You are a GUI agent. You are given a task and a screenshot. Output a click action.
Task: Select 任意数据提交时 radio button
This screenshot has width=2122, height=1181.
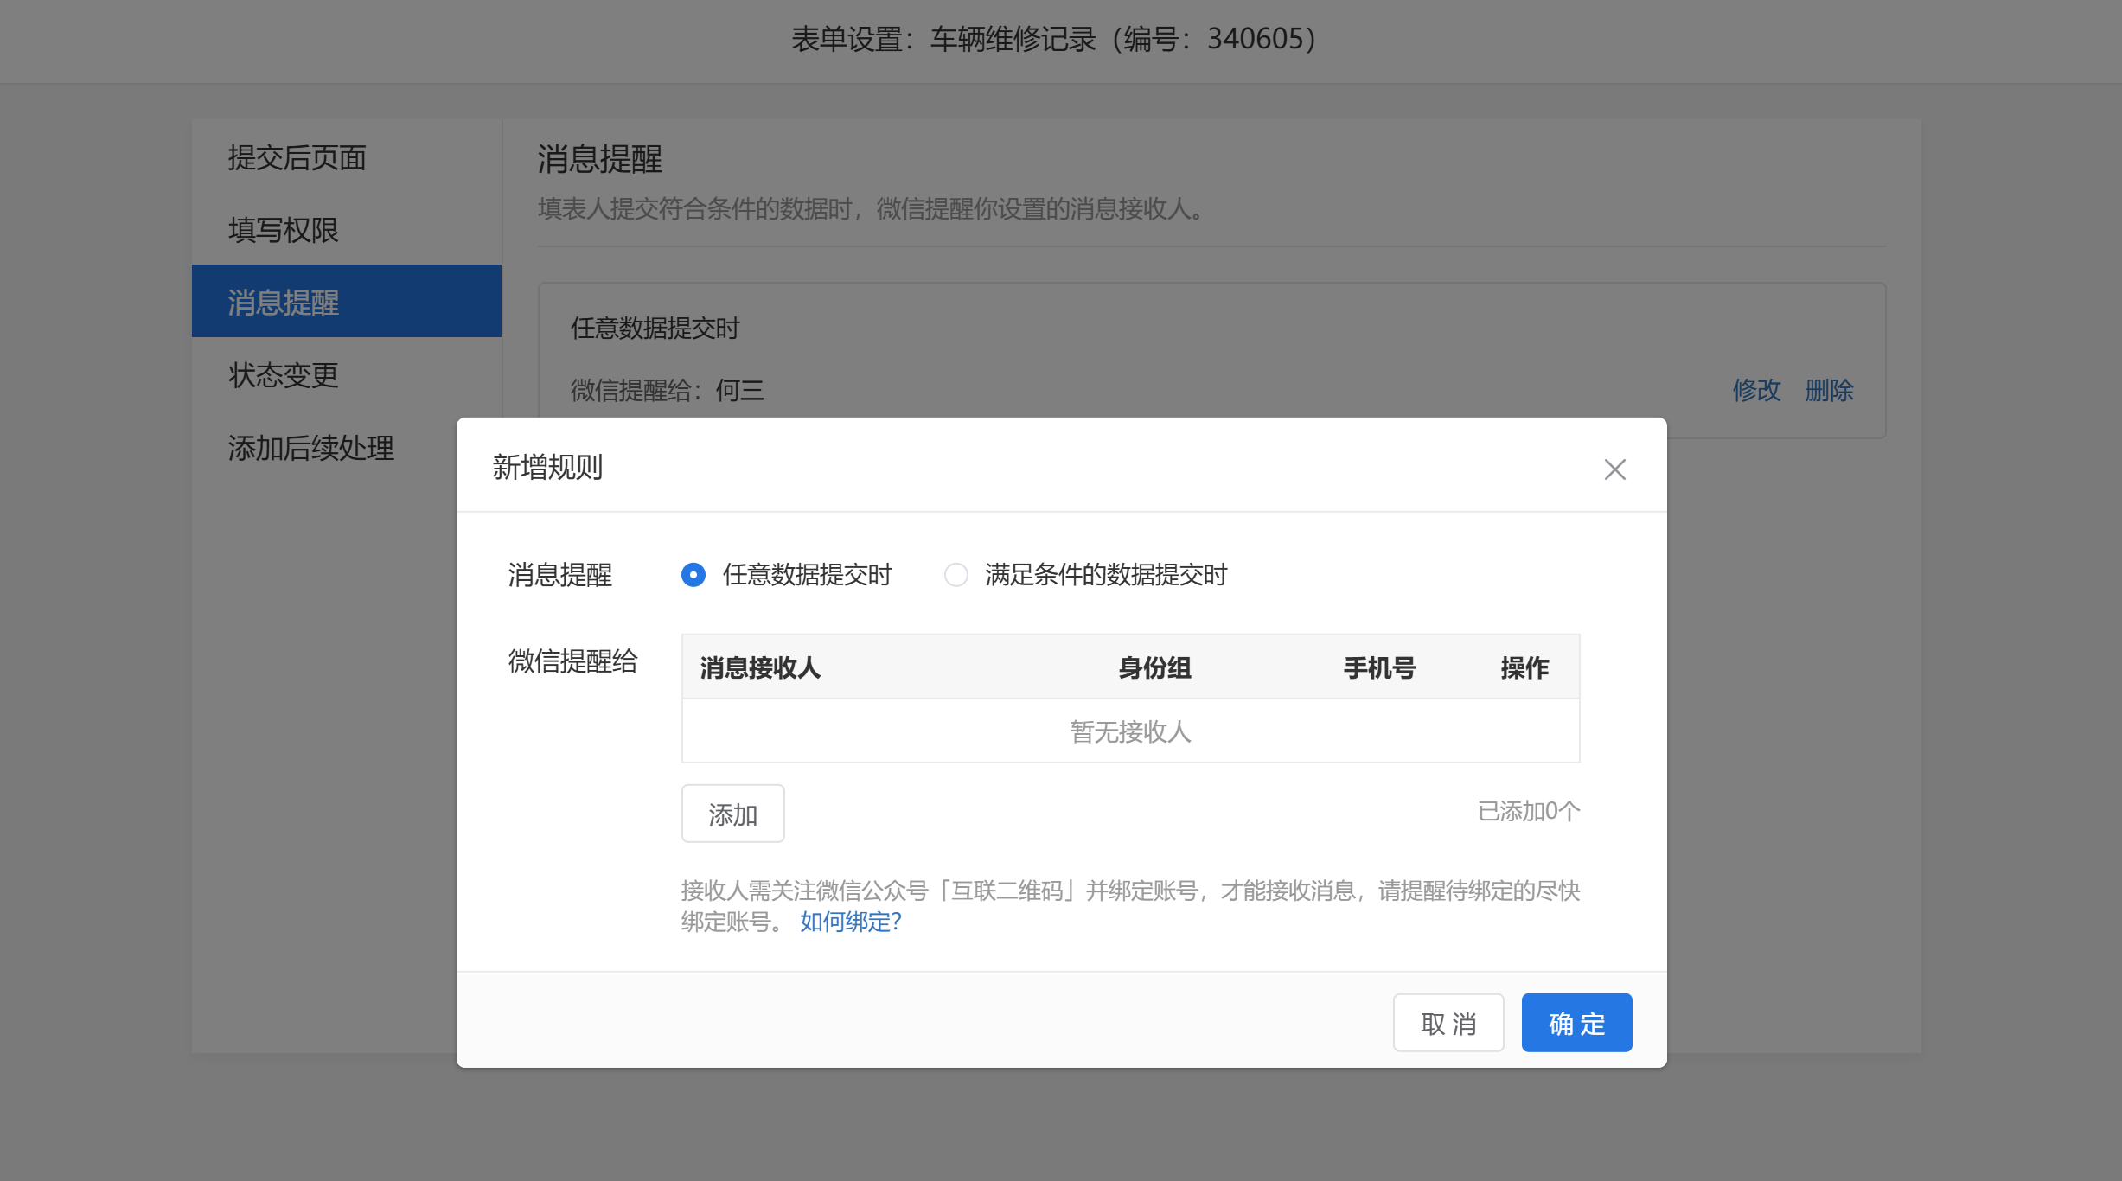693,575
